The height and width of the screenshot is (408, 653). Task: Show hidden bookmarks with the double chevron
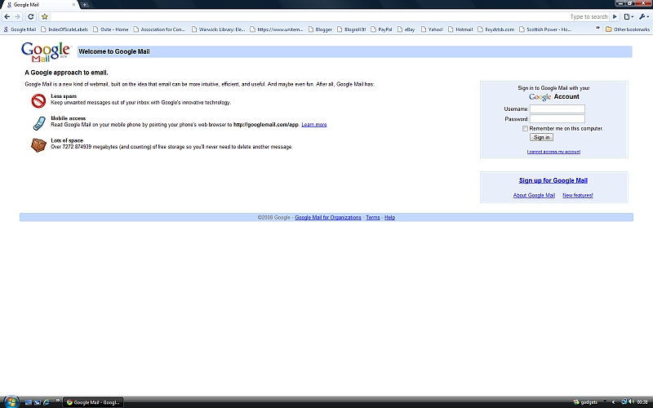(x=597, y=29)
